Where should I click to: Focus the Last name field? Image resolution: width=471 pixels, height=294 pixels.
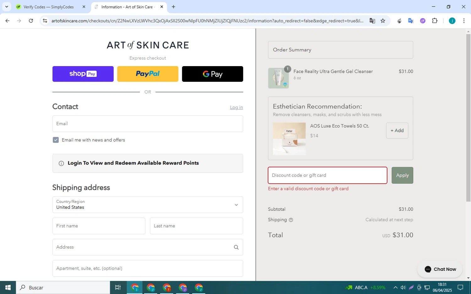[197, 226]
